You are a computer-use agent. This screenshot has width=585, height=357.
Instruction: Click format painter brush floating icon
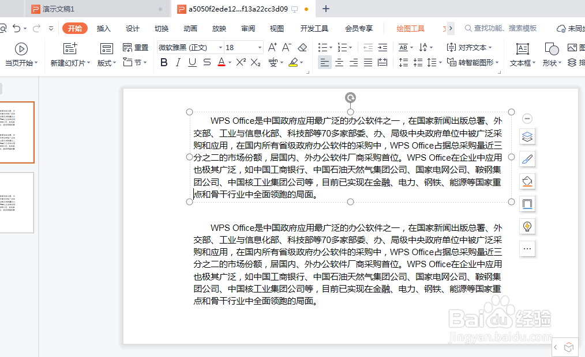pos(527,159)
